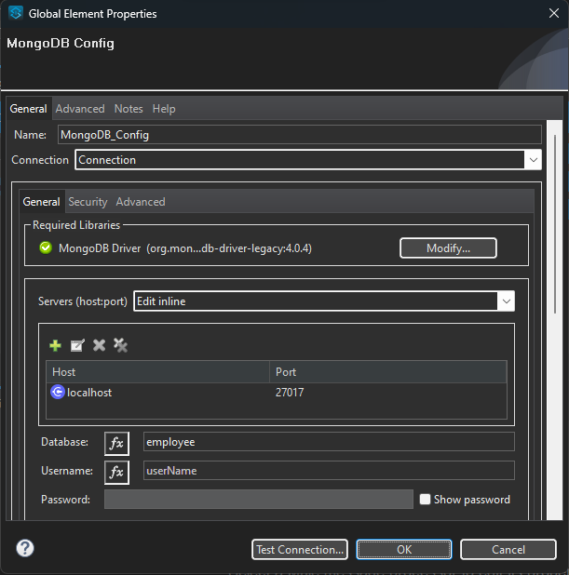Click the tools configuration icon in server toolbar
The width and height of the screenshot is (569, 575).
click(120, 345)
